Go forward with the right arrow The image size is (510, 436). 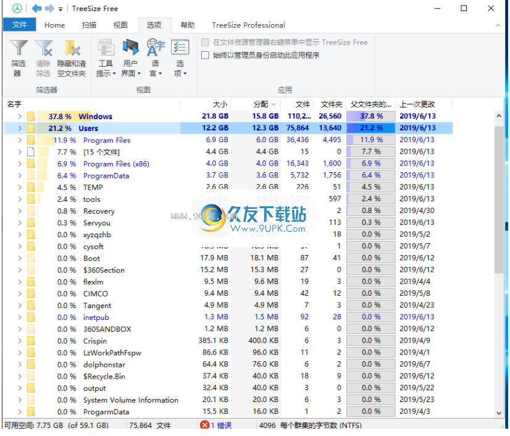point(49,8)
